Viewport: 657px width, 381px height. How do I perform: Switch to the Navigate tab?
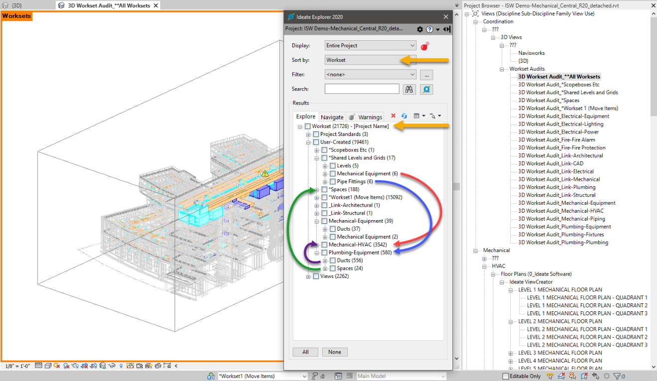click(332, 117)
